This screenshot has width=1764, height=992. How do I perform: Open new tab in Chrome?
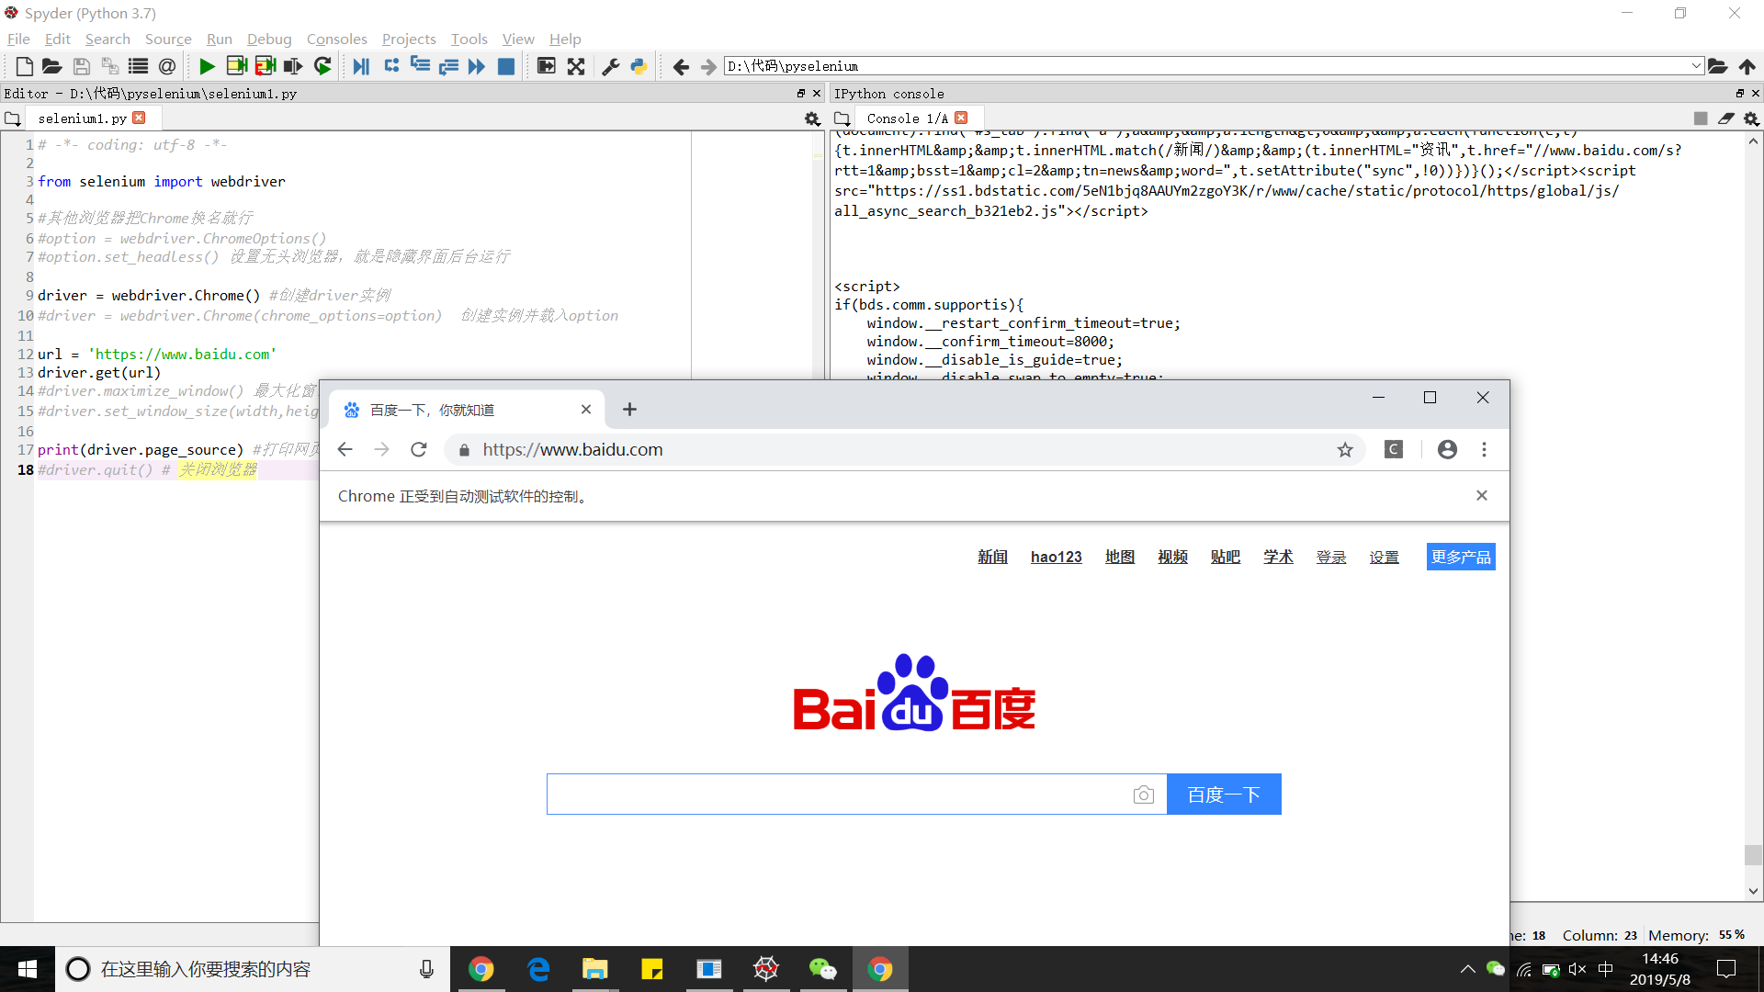coord(629,410)
